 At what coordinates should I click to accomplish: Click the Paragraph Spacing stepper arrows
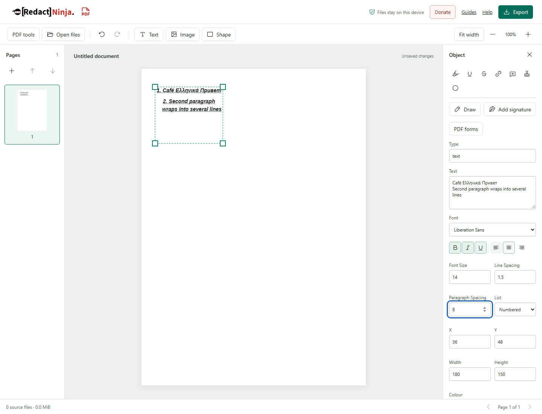pos(484,309)
